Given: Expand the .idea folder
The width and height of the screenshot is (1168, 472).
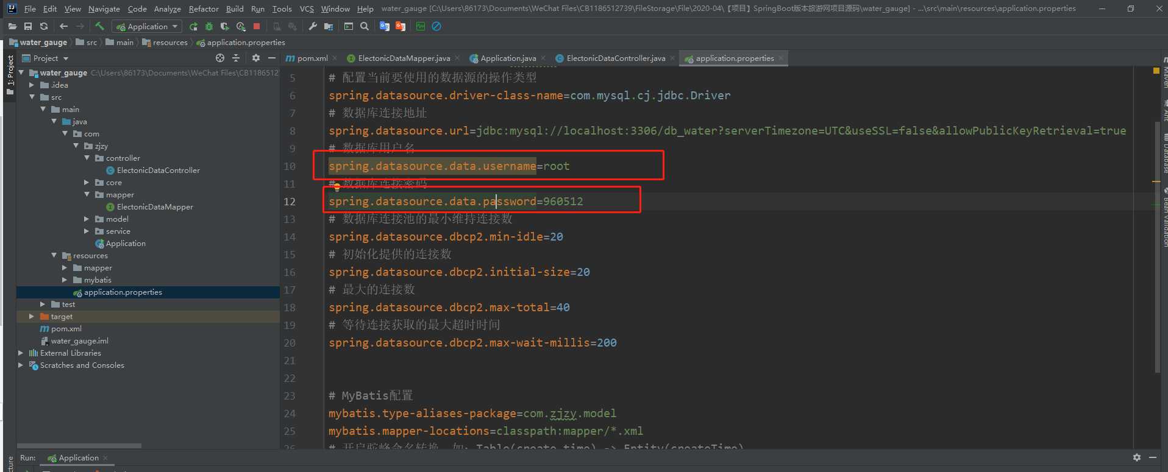Looking at the screenshot, I should [32, 85].
